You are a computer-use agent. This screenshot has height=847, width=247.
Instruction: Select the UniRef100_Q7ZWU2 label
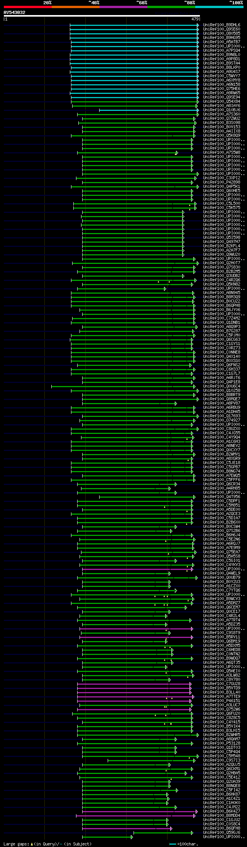222,118
